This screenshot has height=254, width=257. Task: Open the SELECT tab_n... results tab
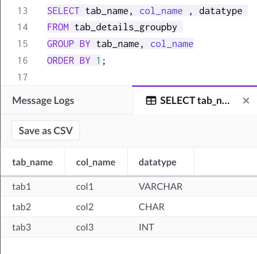coord(195,100)
